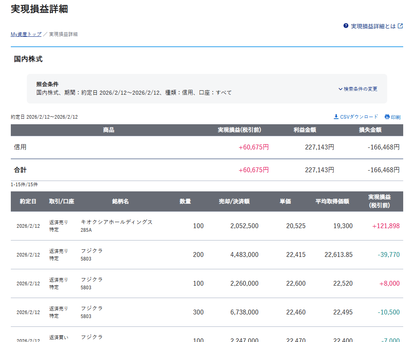The image size is (406, 342).
Task: Click the 平均取得価額 column header
Action: tap(332, 201)
